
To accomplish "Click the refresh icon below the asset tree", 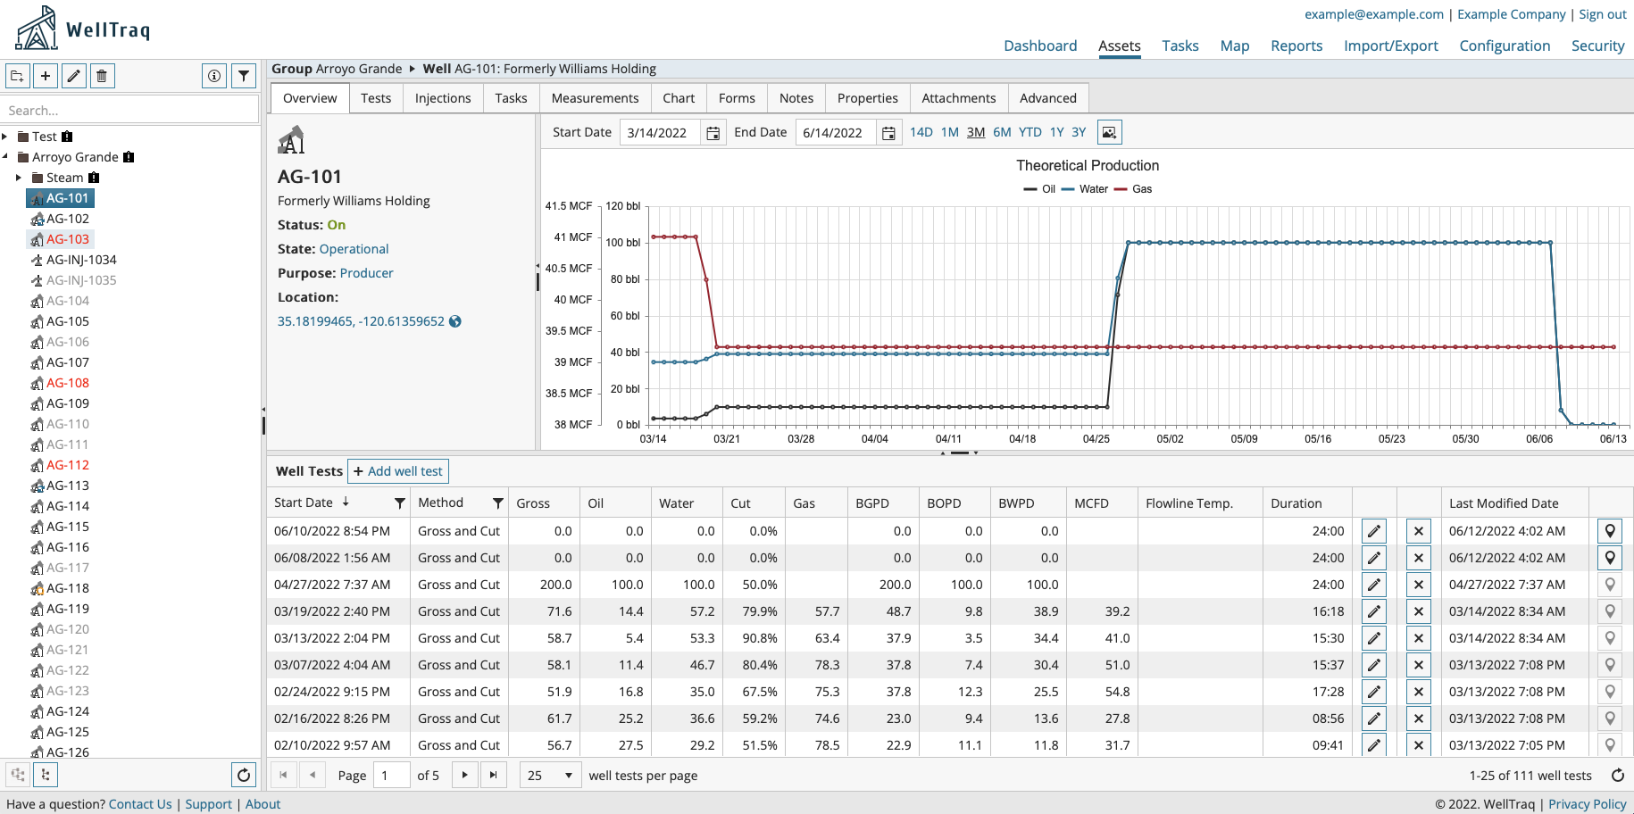I will pos(244,775).
